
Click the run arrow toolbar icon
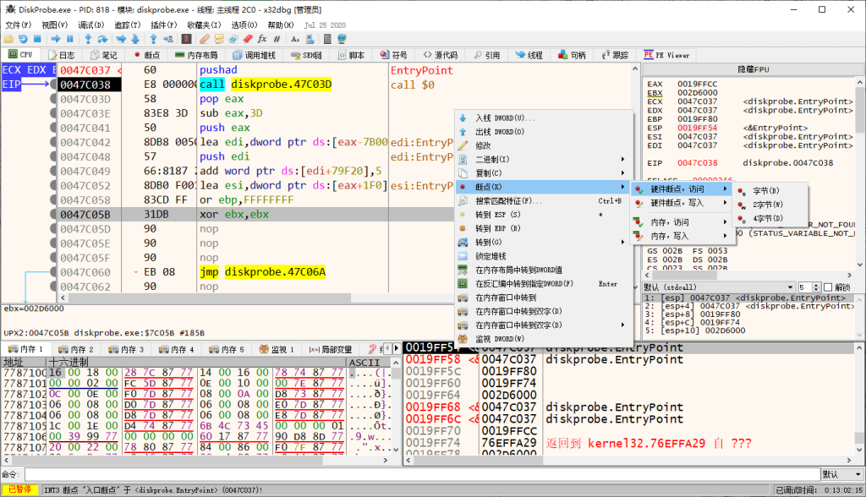[56, 39]
